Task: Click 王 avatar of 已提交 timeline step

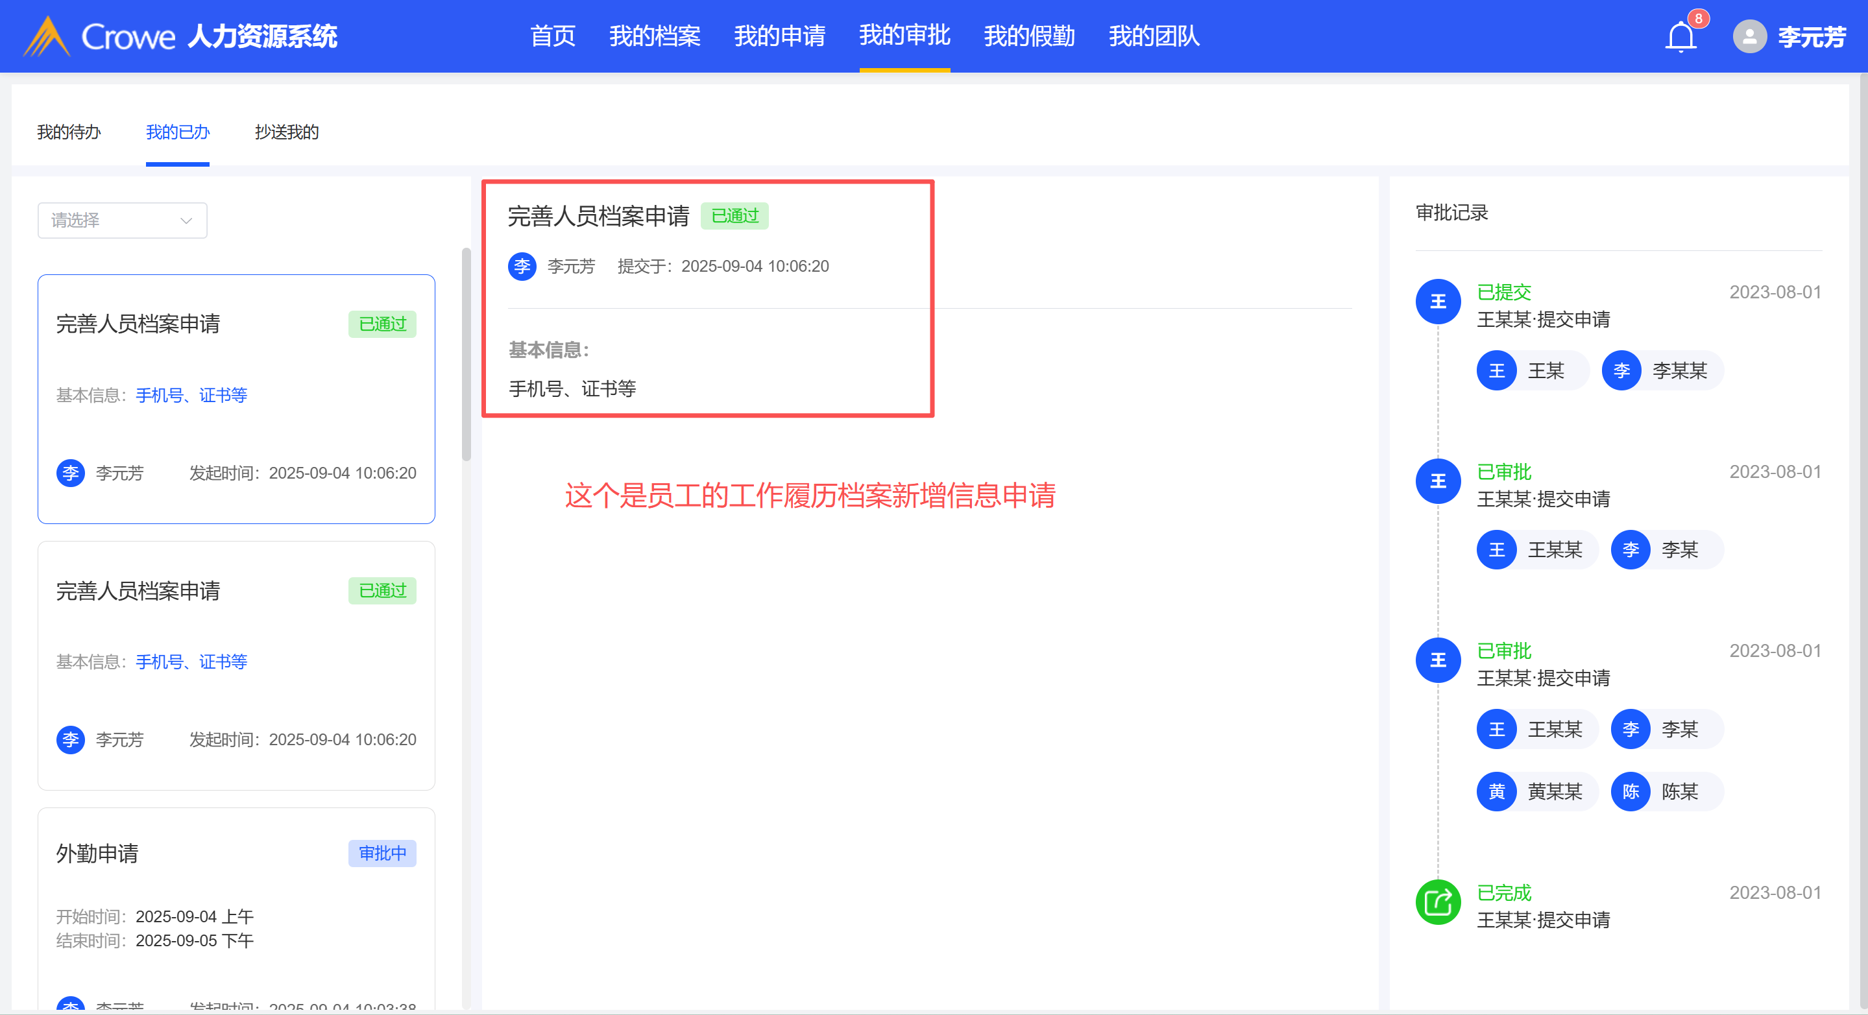Action: click(1437, 301)
